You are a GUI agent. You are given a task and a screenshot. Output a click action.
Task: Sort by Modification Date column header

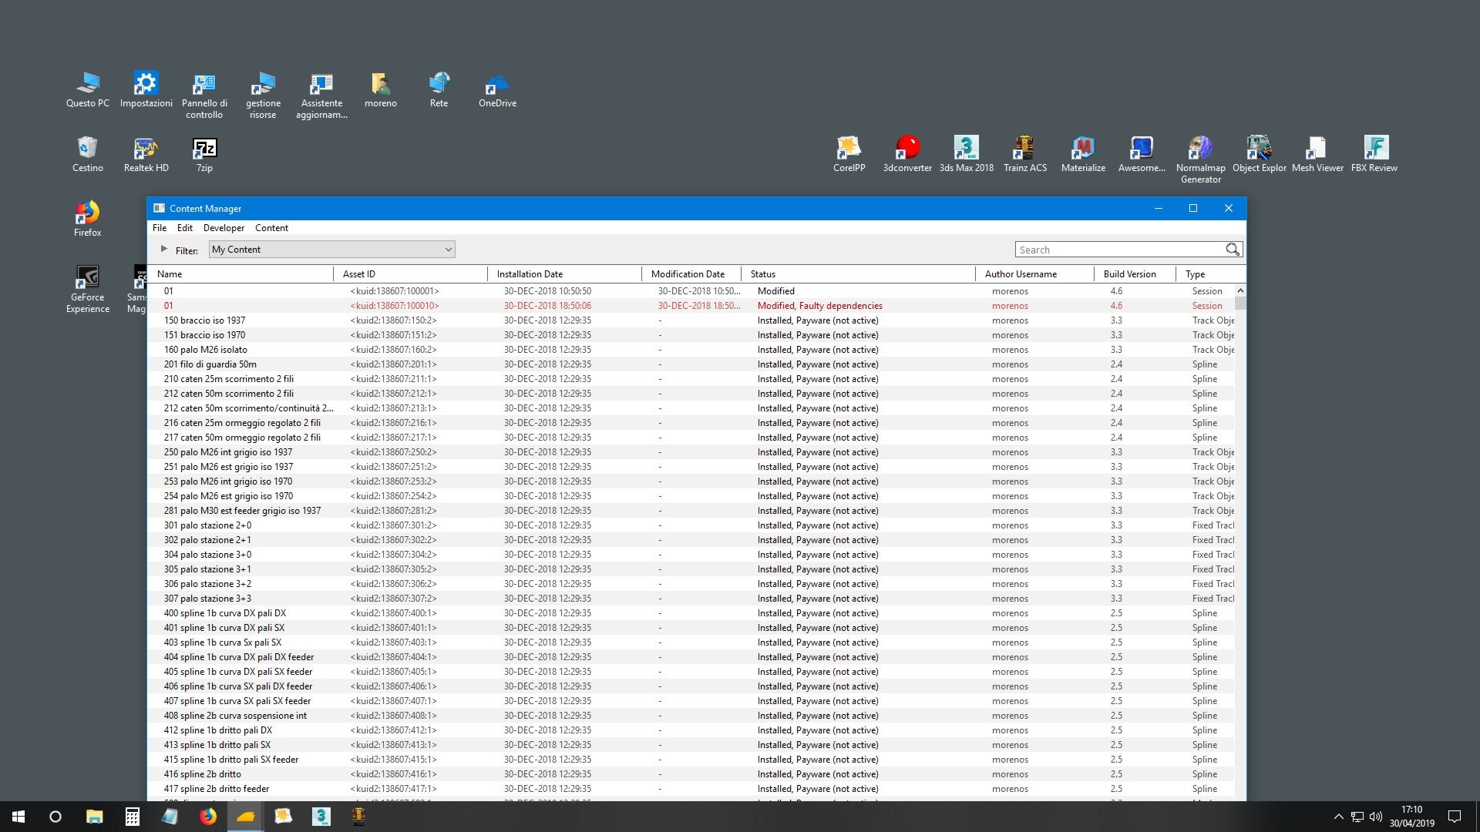point(691,274)
